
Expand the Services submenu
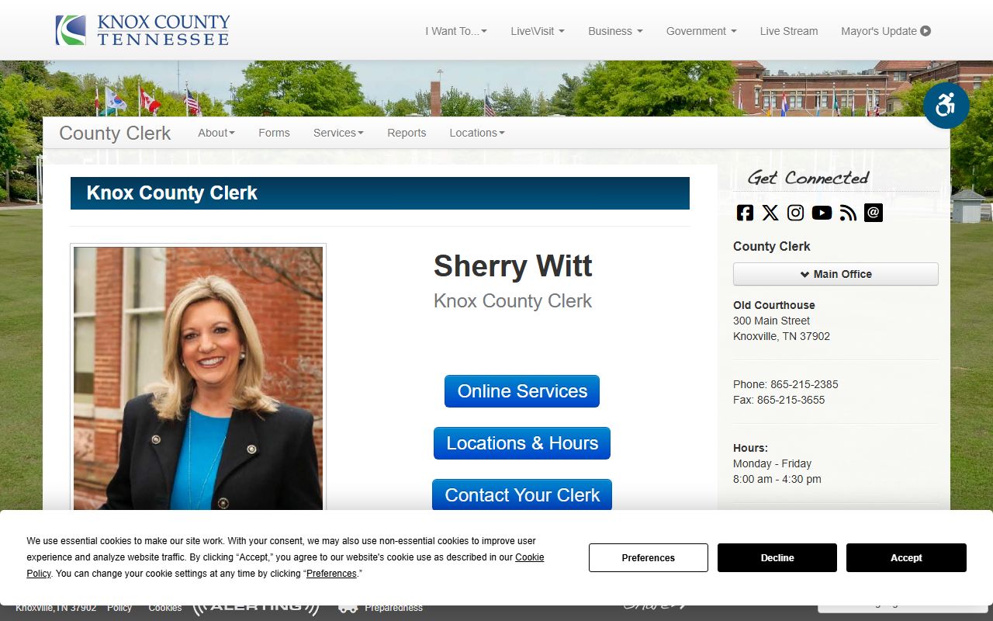click(338, 133)
